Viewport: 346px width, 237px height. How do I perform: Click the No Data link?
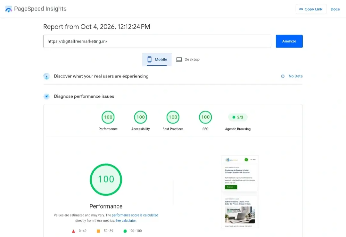click(295, 76)
